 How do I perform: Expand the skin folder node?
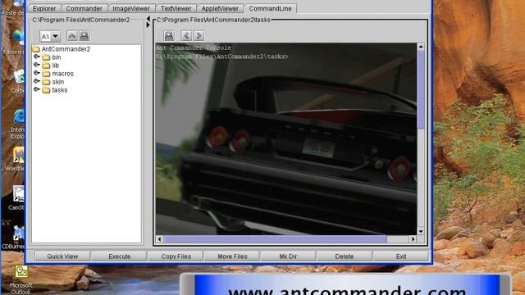tap(37, 81)
